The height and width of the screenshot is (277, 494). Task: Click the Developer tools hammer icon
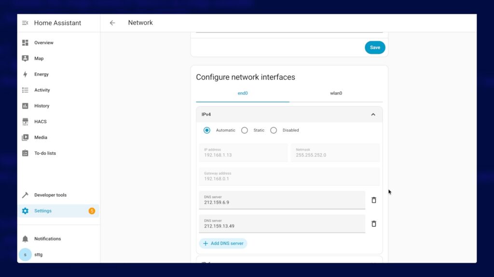(25, 195)
